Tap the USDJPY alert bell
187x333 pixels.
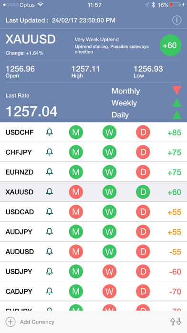tap(49, 271)
